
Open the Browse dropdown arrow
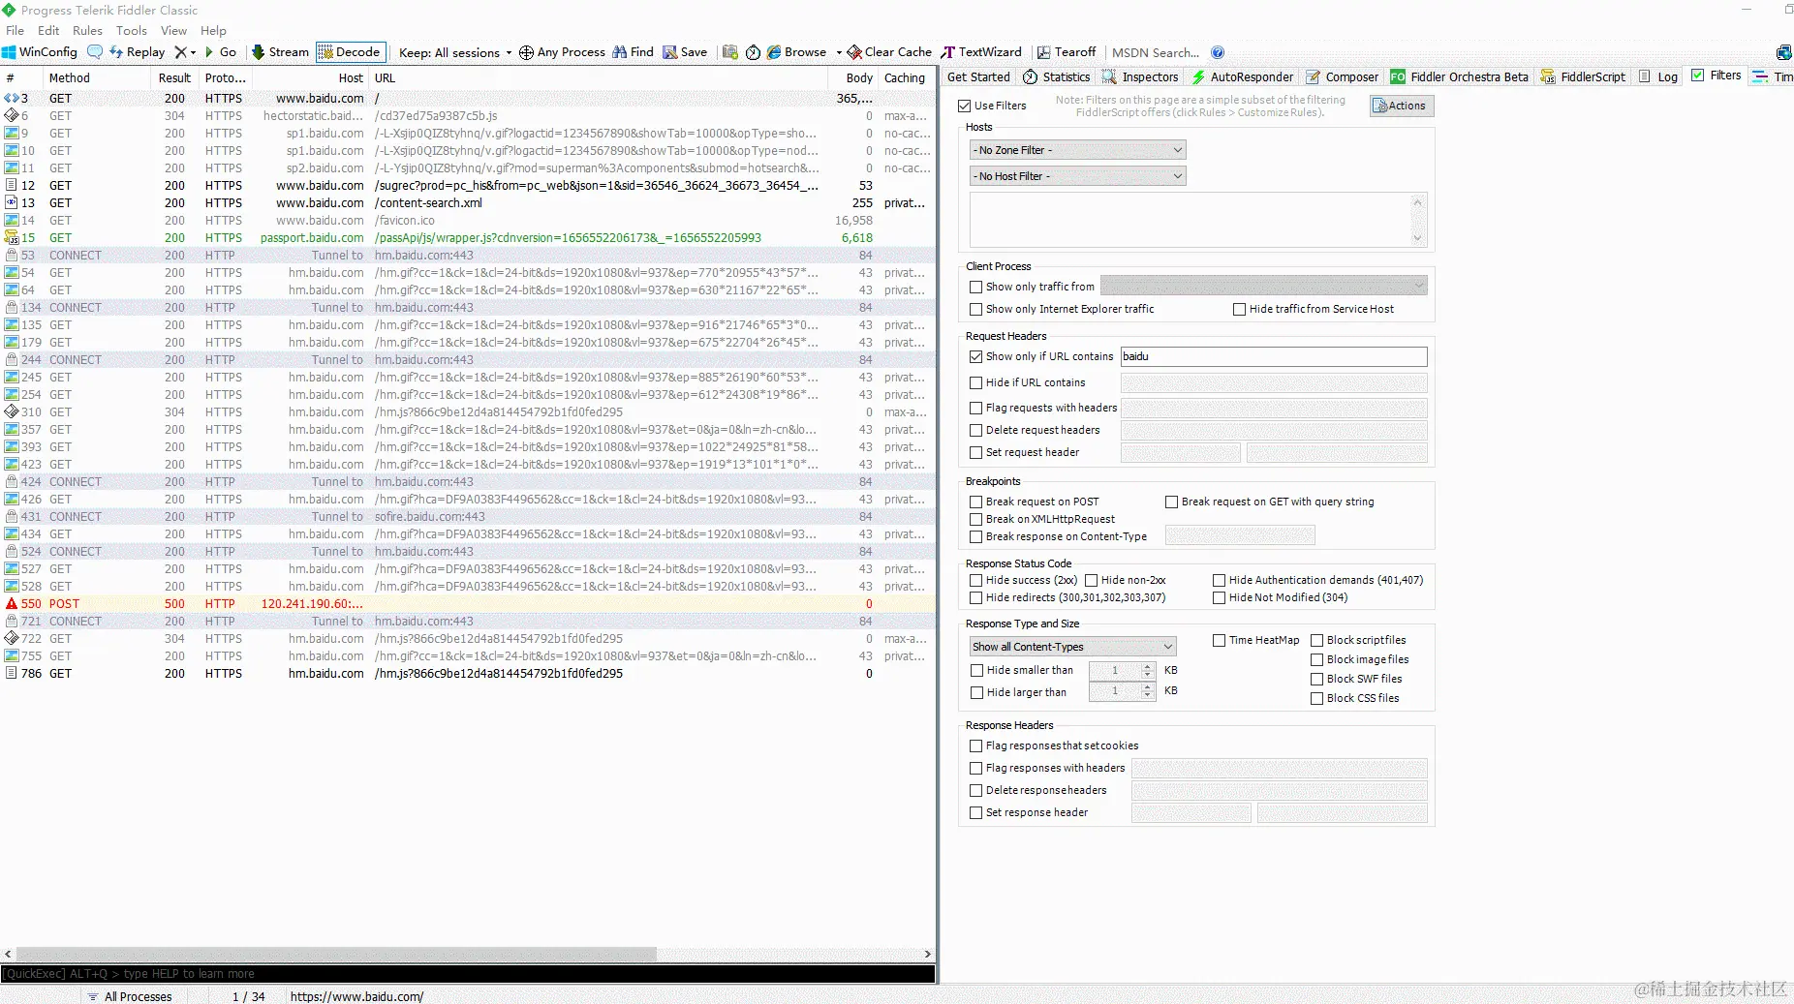(839, 52)
